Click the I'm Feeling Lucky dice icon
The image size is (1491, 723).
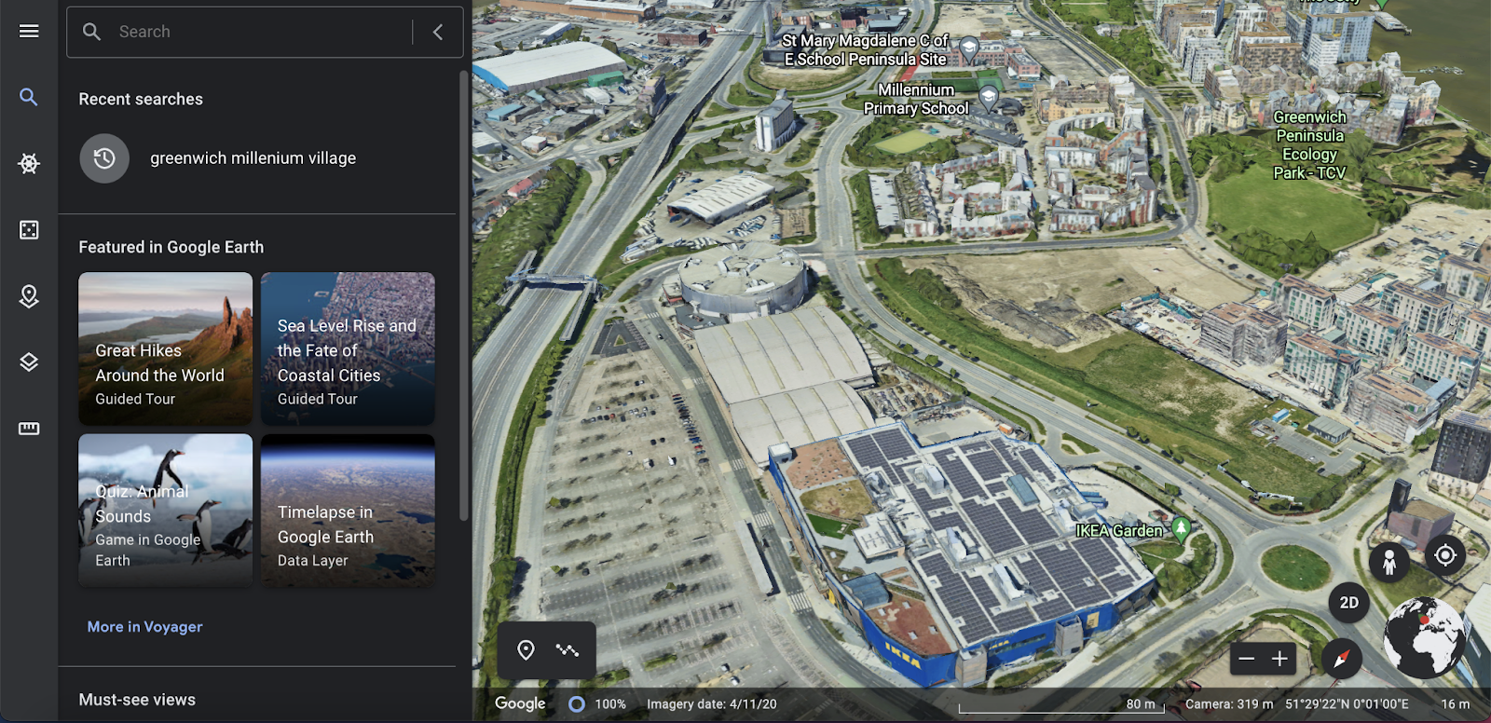pos(29,230)
